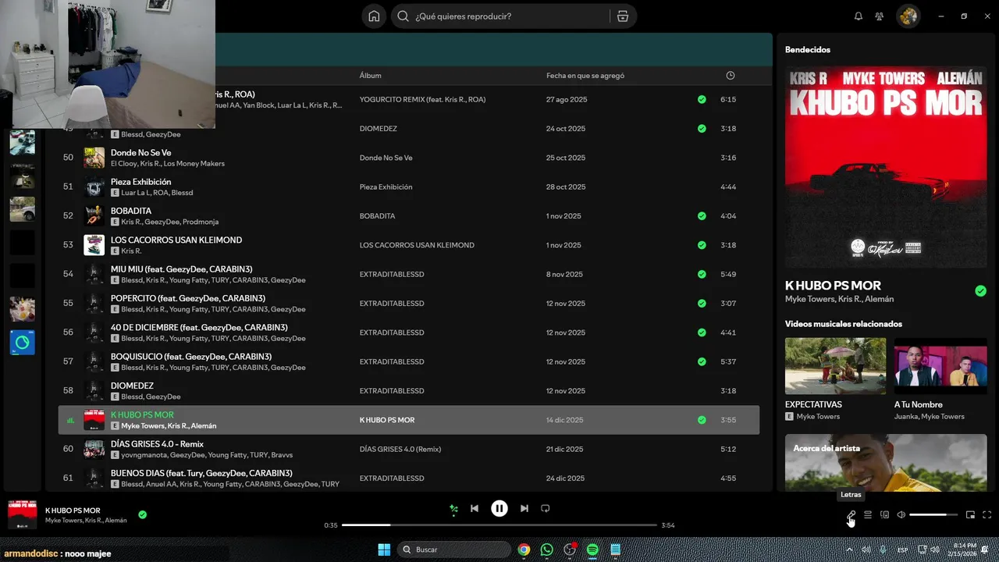Enter full screen mode
The width and height of the screenshot is (999, 562).
(x=987, y=515)
